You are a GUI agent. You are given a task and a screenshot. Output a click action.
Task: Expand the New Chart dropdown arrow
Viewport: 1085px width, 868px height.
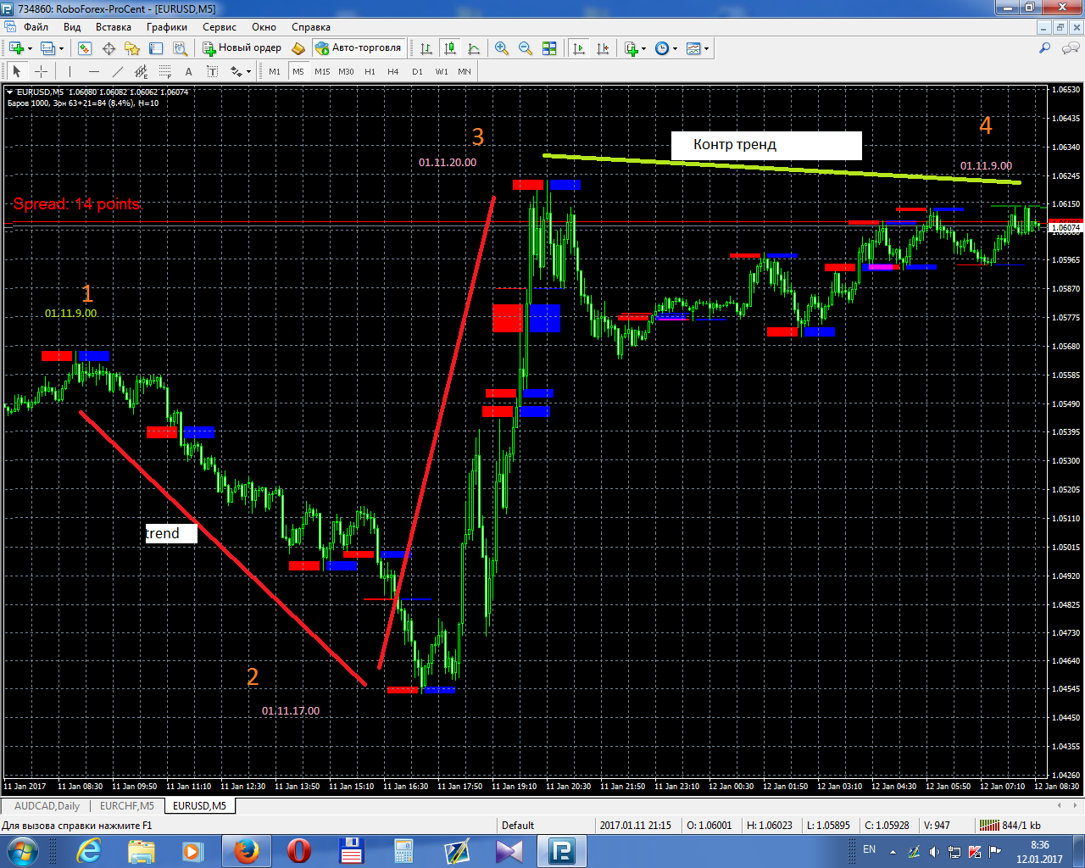[x=30, y=49]
